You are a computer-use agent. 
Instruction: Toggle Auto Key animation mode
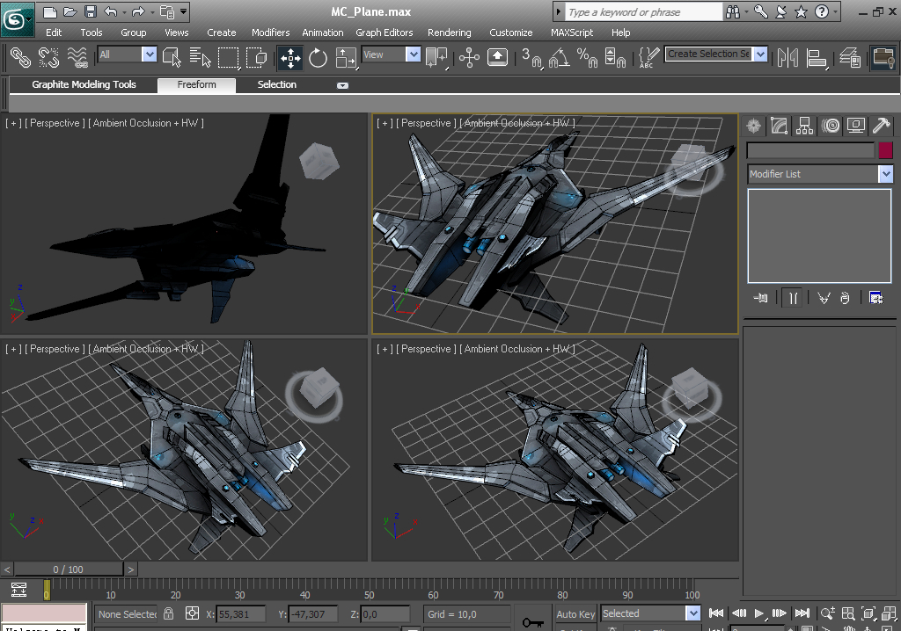[575, 613]
